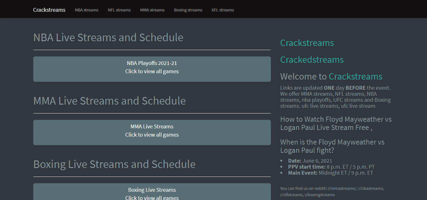427x200 pixels.
Task: Click the Crackstreams link after 'Welcome to'
Action: 355,77
